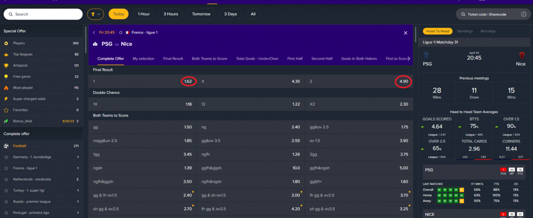
Task: Select gg odds 1.50
Action: point(143,127)
